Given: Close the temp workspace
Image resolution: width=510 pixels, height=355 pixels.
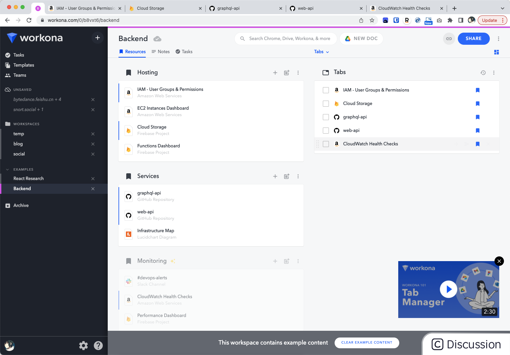Looking at the screenshot, I should [x=93, y=134].
